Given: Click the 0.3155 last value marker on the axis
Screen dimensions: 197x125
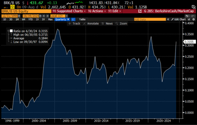Looking at the screenshot, I should coord(189,42).
